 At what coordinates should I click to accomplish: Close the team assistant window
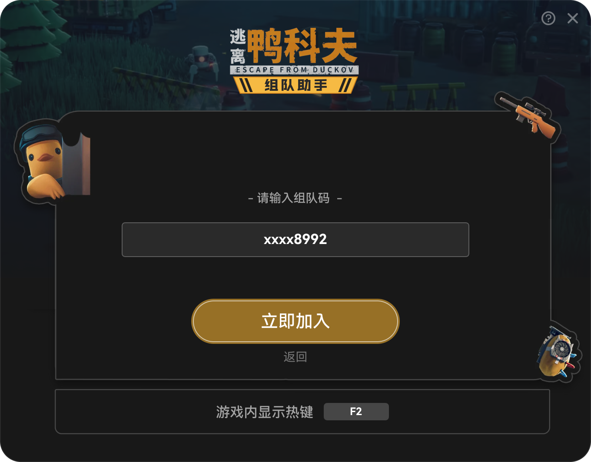point(573,18)
